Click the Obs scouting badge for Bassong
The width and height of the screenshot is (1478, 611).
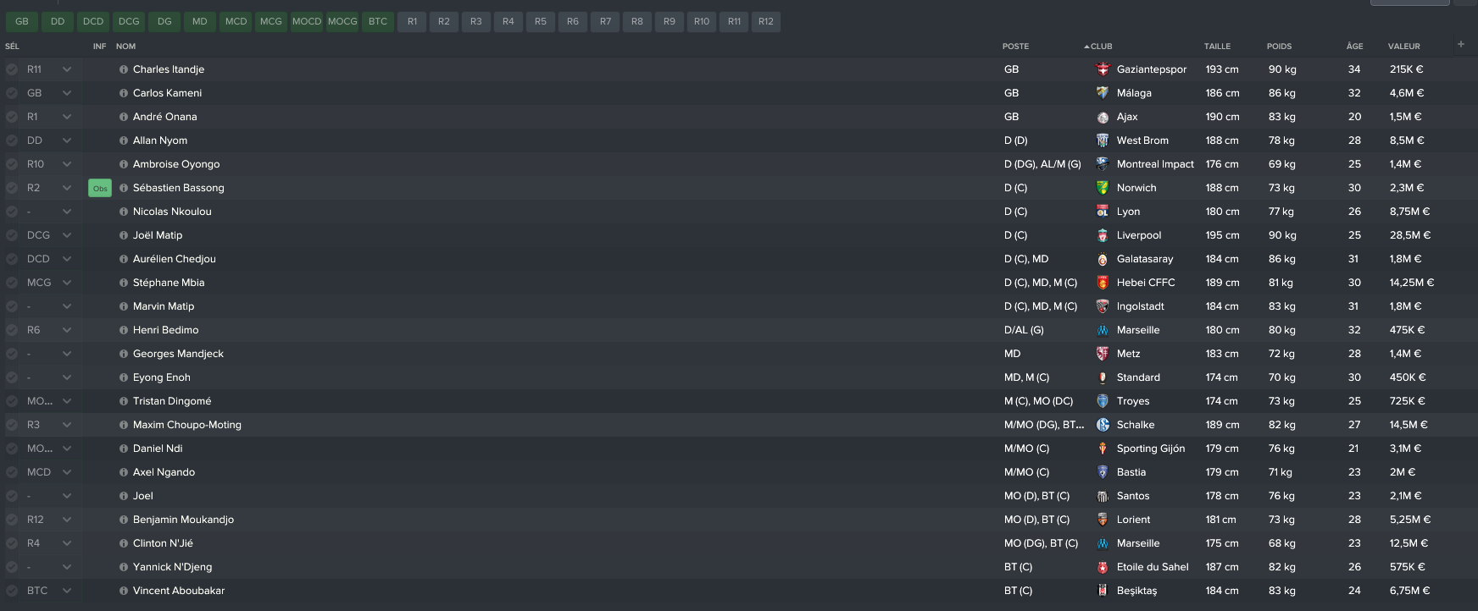pos(100,188)
